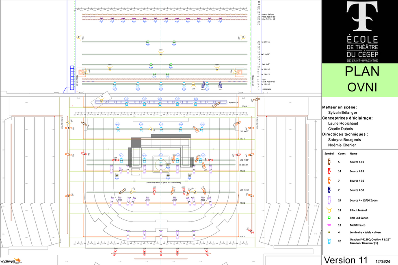
Task: Select zoom fixture 19 on FOH 3
Action: tap(145, 169)
